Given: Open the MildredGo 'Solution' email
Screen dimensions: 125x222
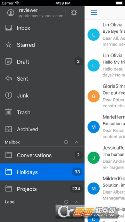Looking at the screenshot, I should click(x=105, y=189).
